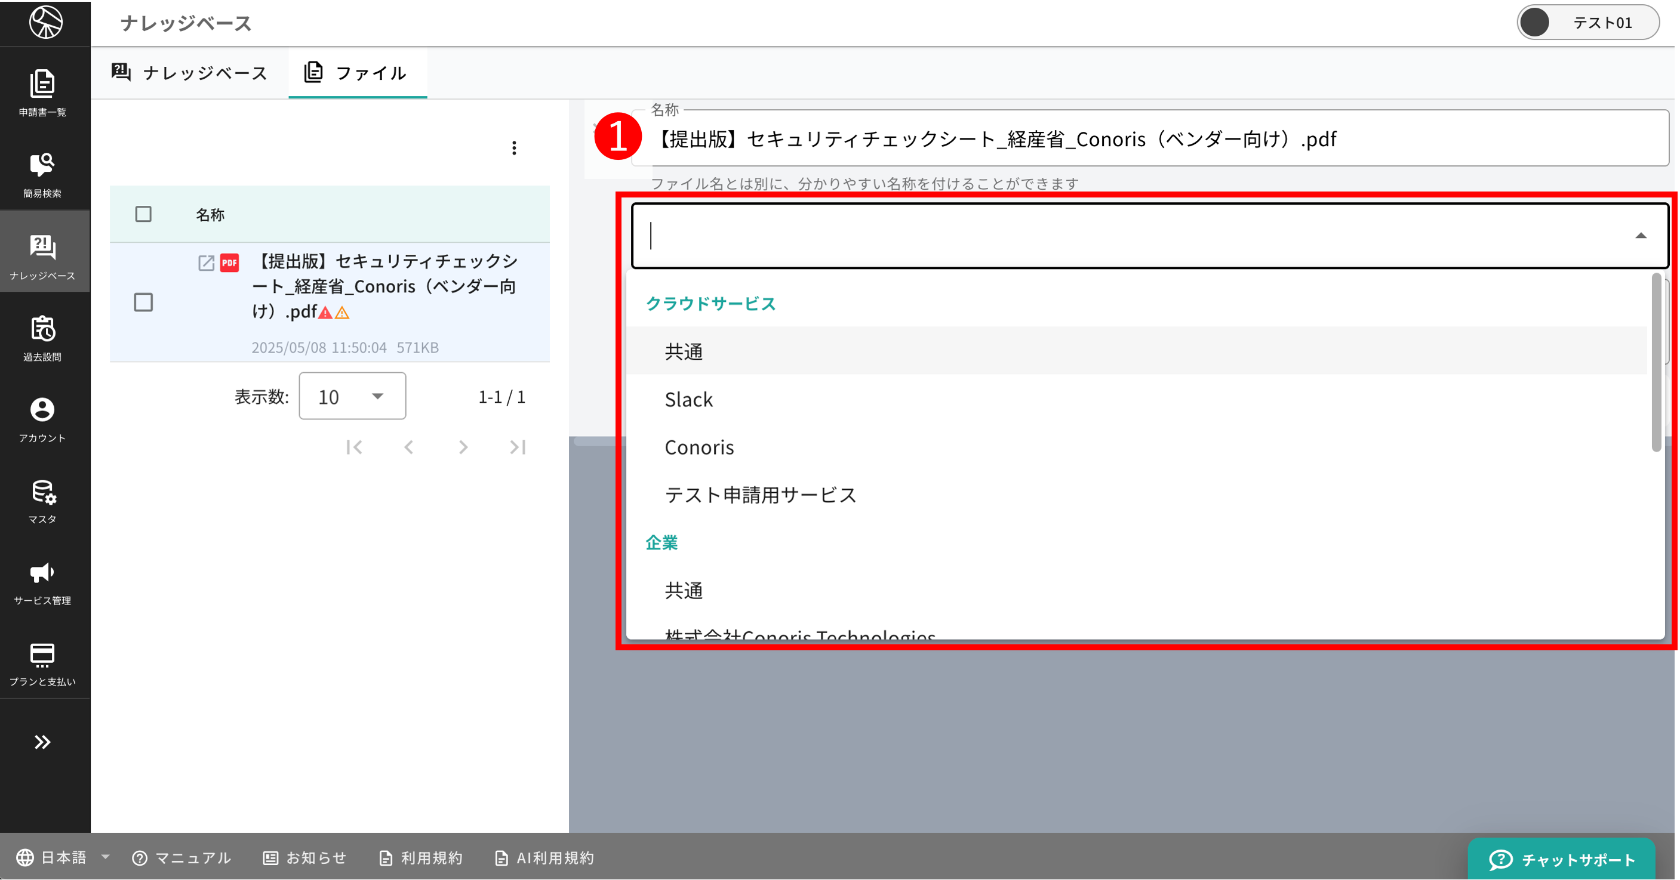Open the 表示数 page size dropdown
Viewport: 1680px width, 880px height.
[x=352, y=396]
